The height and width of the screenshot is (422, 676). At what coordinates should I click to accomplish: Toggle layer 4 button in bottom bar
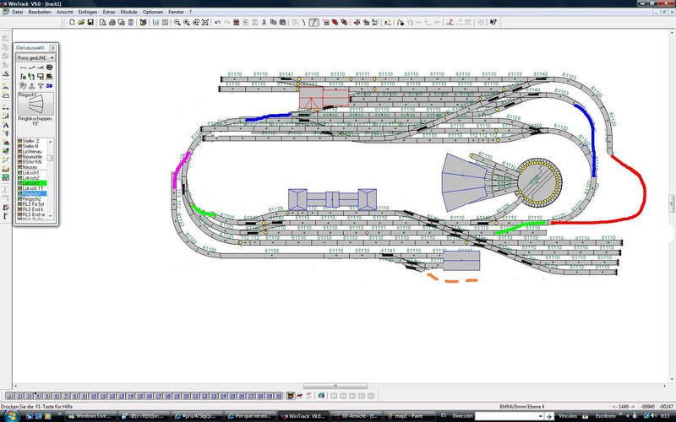click(37, 396)
